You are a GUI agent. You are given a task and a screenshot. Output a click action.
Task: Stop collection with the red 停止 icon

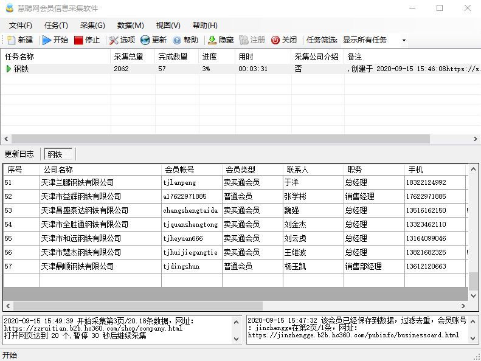tap(78, 40)
